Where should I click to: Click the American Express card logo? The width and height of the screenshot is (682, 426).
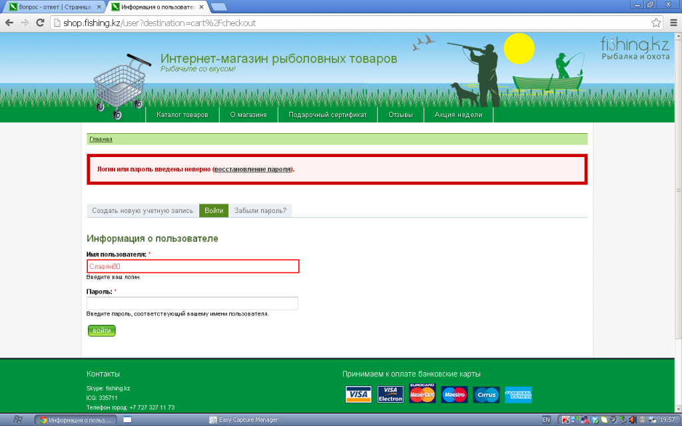(x=518, y=395)
